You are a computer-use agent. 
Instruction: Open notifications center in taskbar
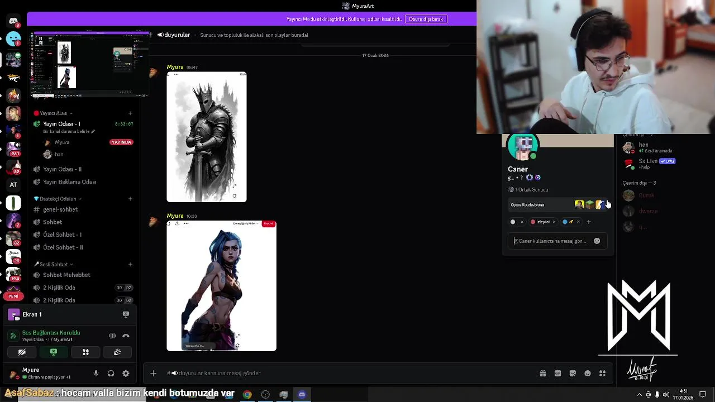[x=703, y=395]
